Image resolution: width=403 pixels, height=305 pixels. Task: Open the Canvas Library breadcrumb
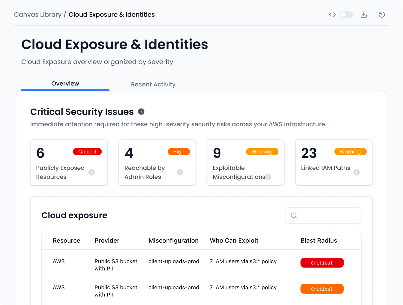[37, 14]
